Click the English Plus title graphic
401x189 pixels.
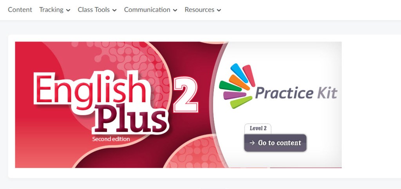(101, 102)
